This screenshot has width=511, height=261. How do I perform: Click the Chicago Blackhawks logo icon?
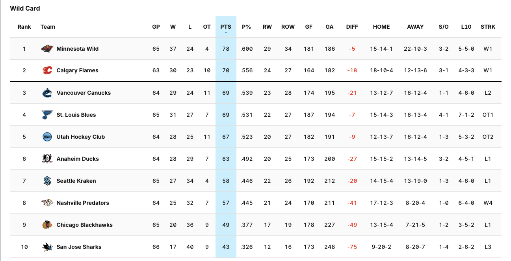(x=47, y=225)
